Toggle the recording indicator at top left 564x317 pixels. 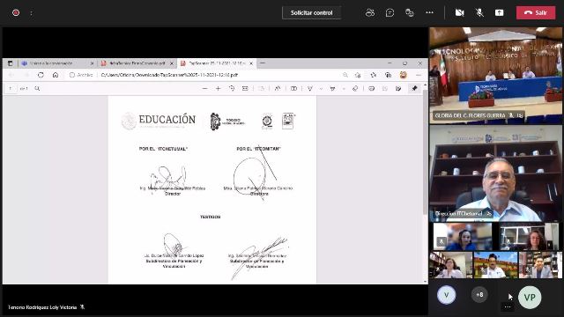coord(16,12)
